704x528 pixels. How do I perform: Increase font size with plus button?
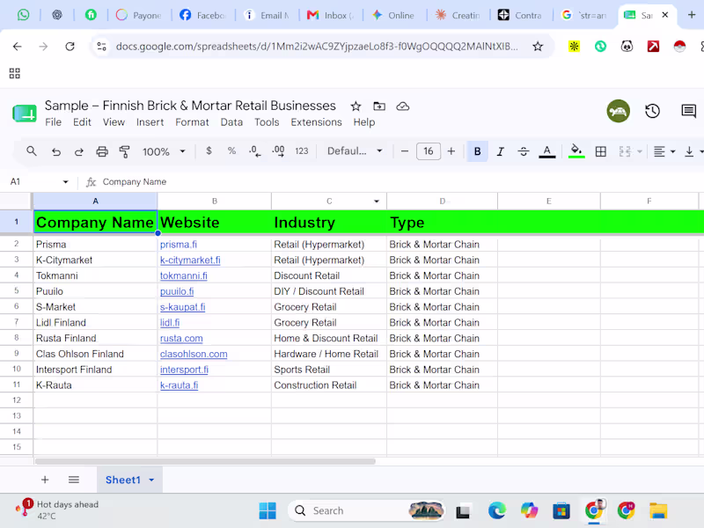pyautogui.click(x=451, y=151)
